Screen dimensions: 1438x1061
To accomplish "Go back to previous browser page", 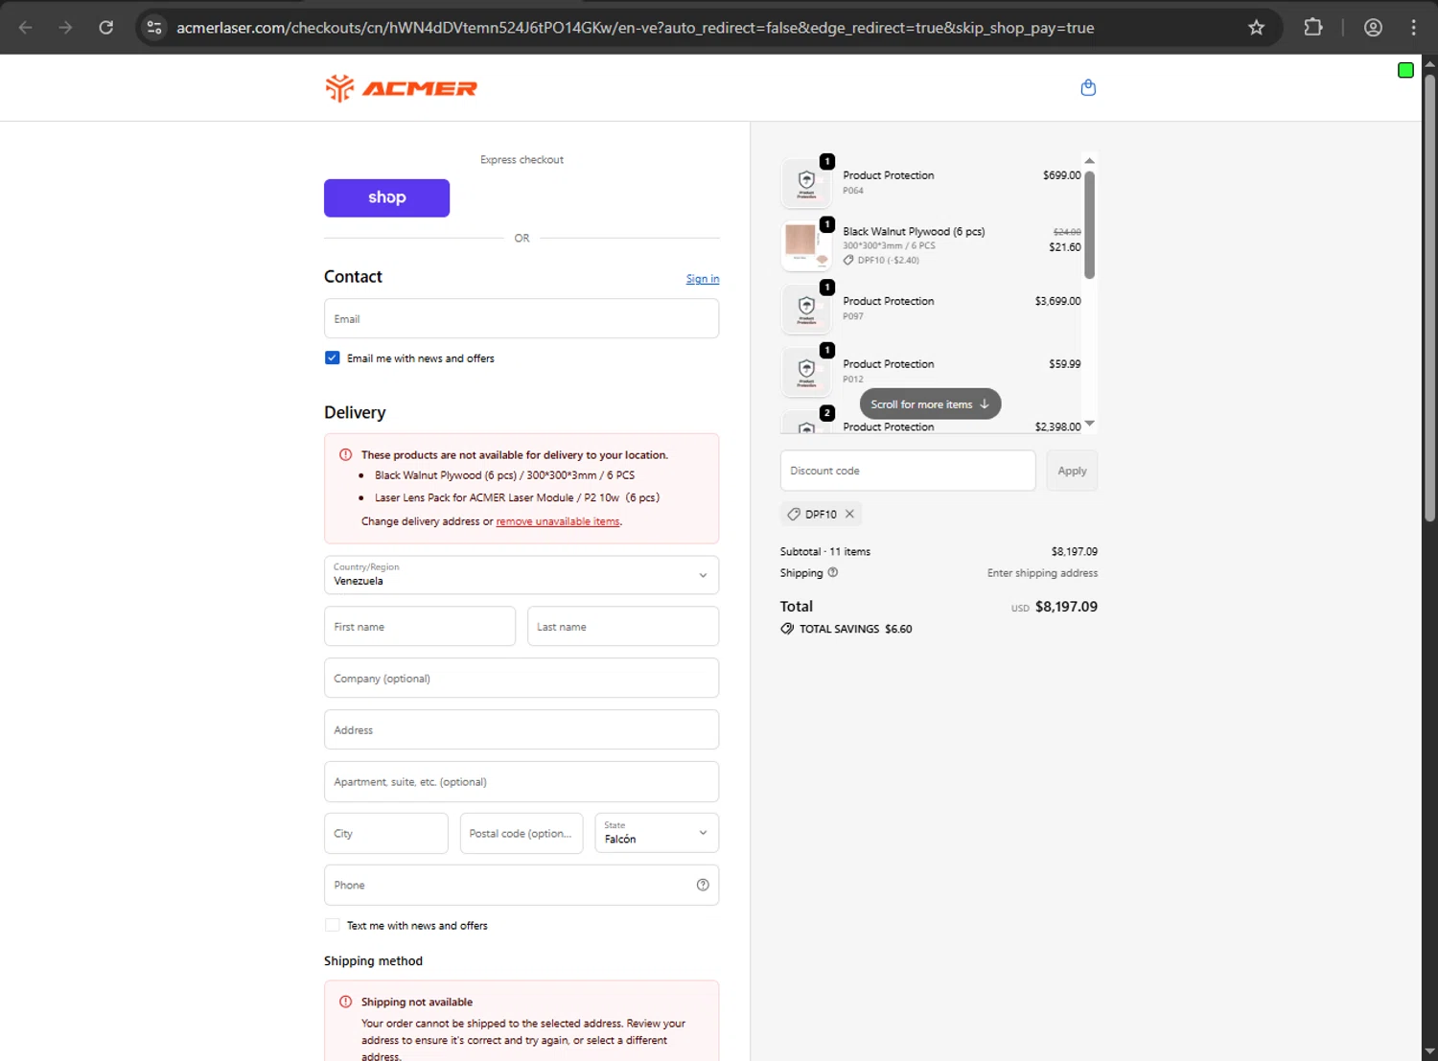I will click(26, 28).
